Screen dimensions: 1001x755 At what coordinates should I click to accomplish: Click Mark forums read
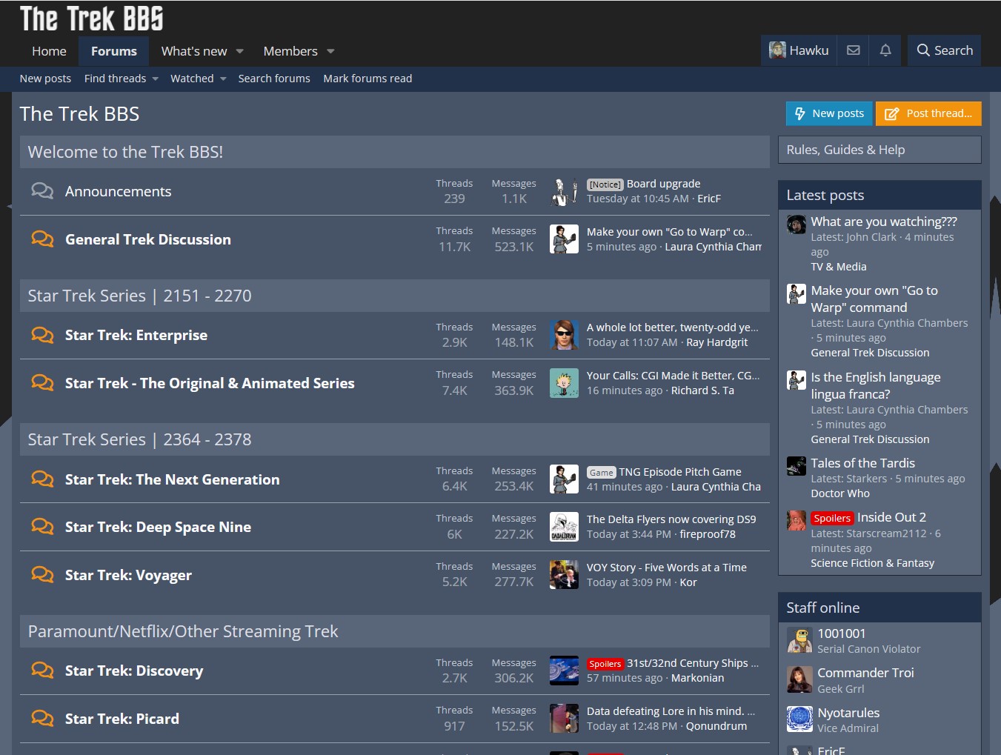[368, 79]
